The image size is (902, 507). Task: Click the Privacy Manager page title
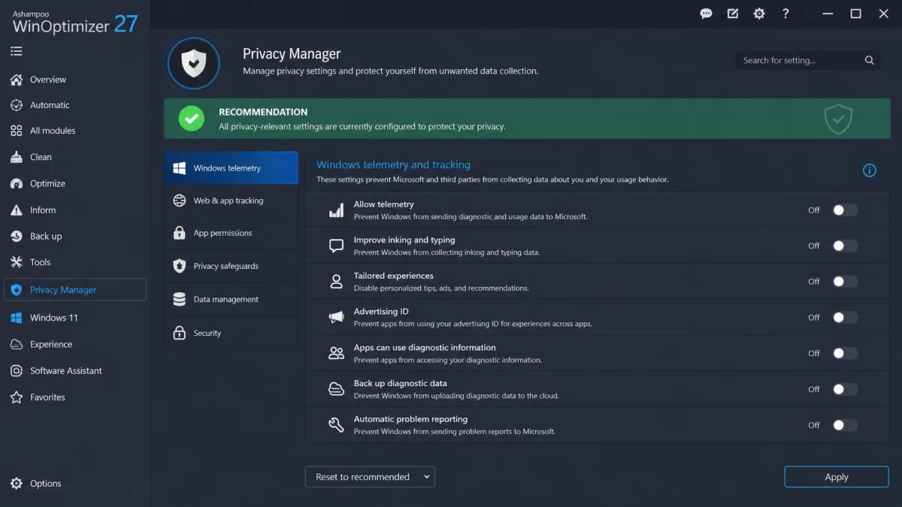292,54
